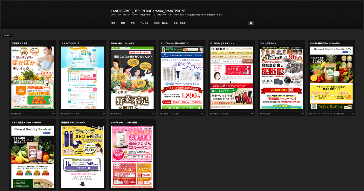Click folder icon under FUJIFILM アスタリフト card

pyautogui.click(x=211, y=114)
